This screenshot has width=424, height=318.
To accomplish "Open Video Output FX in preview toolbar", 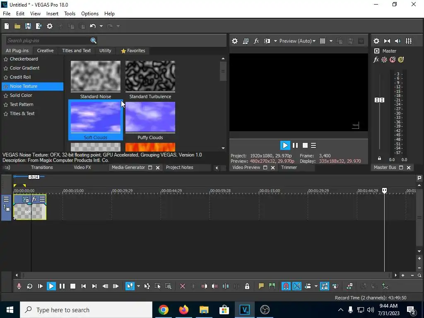I will pos(256,41).
